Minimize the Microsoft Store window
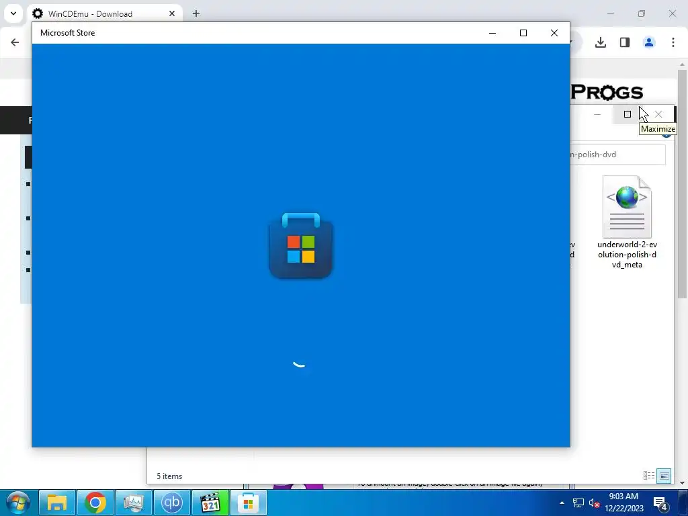This screenshot has width=688, height=516. pyautogui.click(x=492, y=33)
